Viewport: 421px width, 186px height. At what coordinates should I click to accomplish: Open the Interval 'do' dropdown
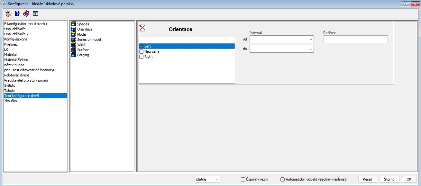pyautogui.click(x=281, y=49)
